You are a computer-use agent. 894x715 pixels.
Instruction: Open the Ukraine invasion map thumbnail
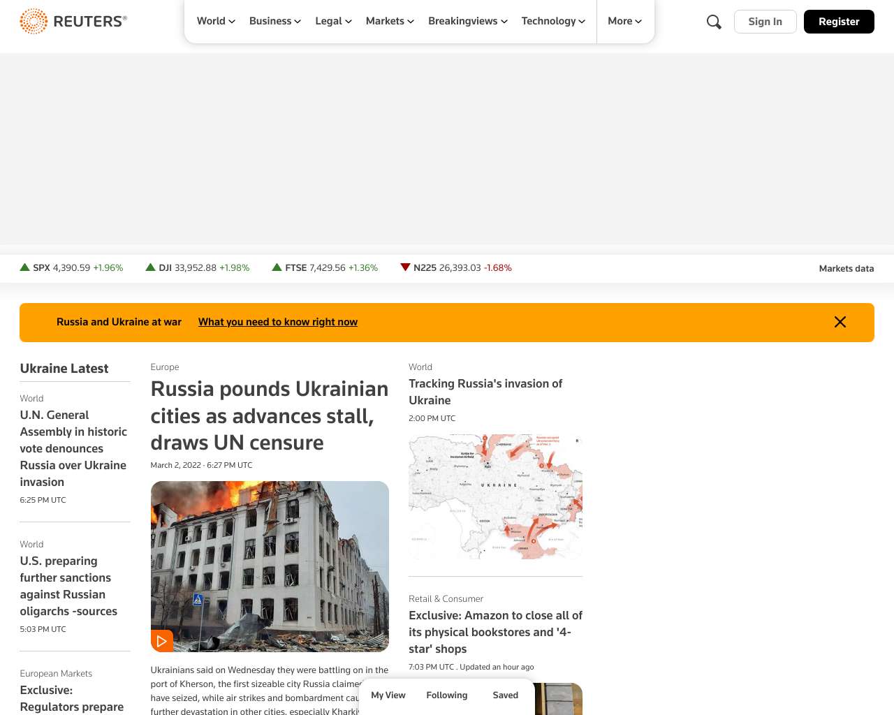tap(495, 496)
